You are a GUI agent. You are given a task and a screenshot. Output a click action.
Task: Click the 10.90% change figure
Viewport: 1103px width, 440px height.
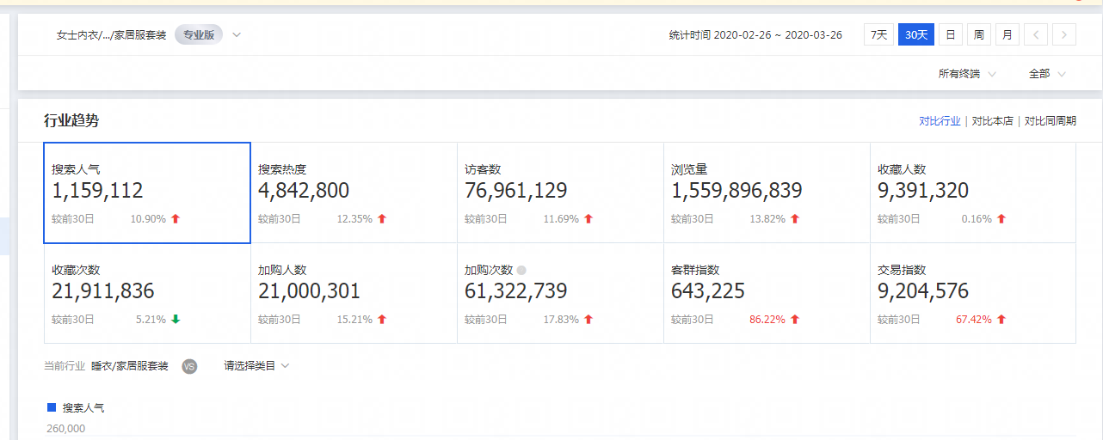[148, 219]
